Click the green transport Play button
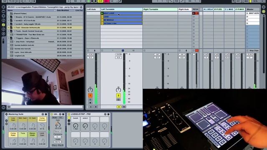The image size is (267, 150). (88, 1)
